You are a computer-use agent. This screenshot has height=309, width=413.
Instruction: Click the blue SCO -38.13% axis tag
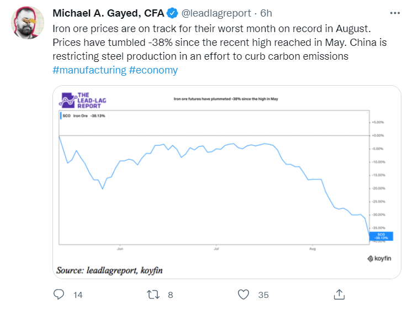point(380,235)
